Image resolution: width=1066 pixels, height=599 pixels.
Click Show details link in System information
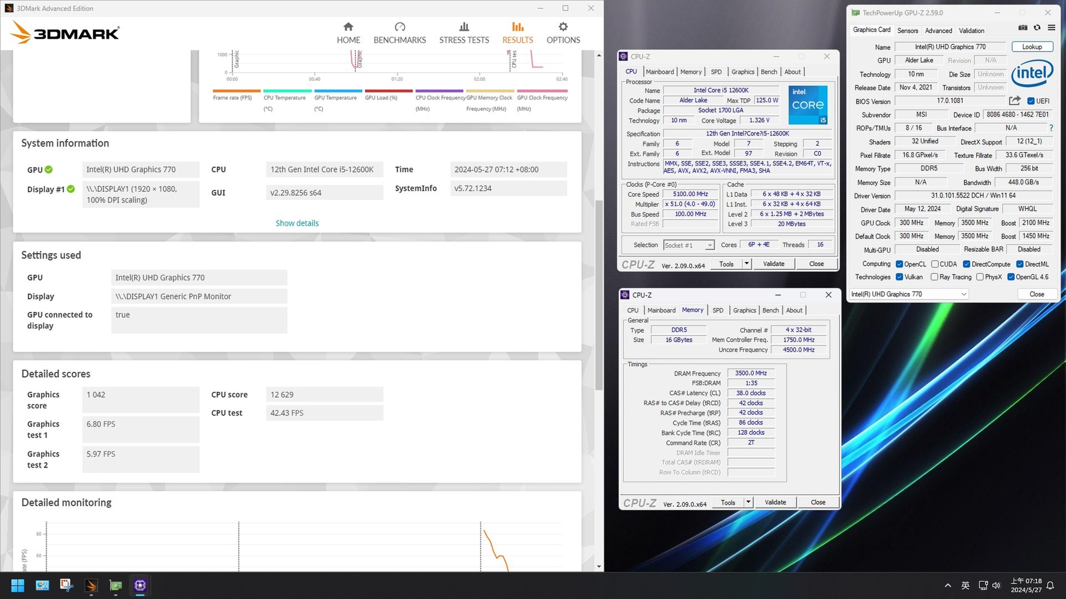pyautogui.click(x=297, y=223)
